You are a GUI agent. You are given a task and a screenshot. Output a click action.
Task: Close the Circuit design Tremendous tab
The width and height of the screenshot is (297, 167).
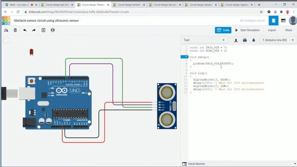point(108,5)
